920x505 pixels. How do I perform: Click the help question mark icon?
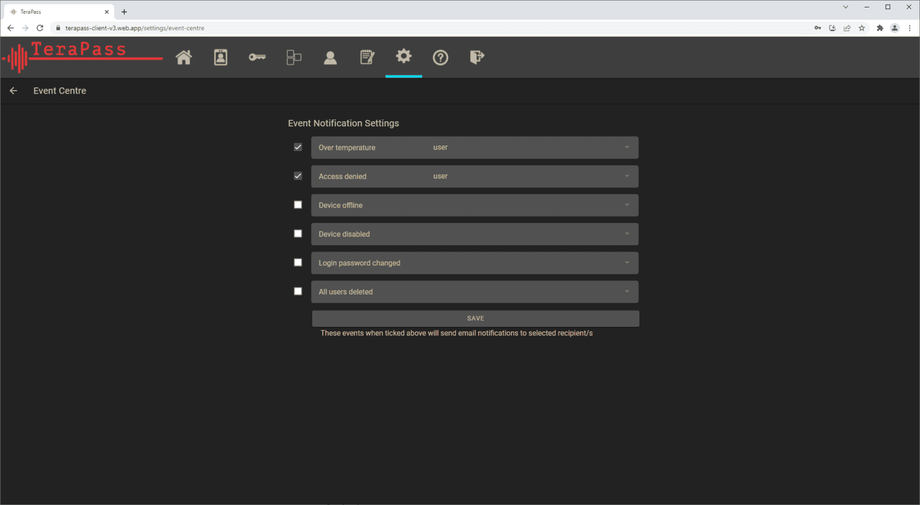[440, 57]
